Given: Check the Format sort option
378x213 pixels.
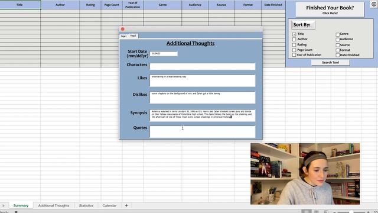Looking at the screenshot, I should tap(338, 50).
